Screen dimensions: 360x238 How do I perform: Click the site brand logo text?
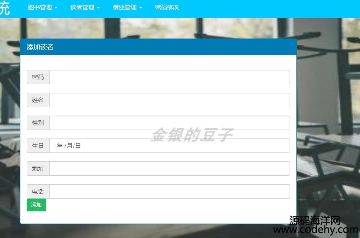pyautogui.click(x=5, y=8)
